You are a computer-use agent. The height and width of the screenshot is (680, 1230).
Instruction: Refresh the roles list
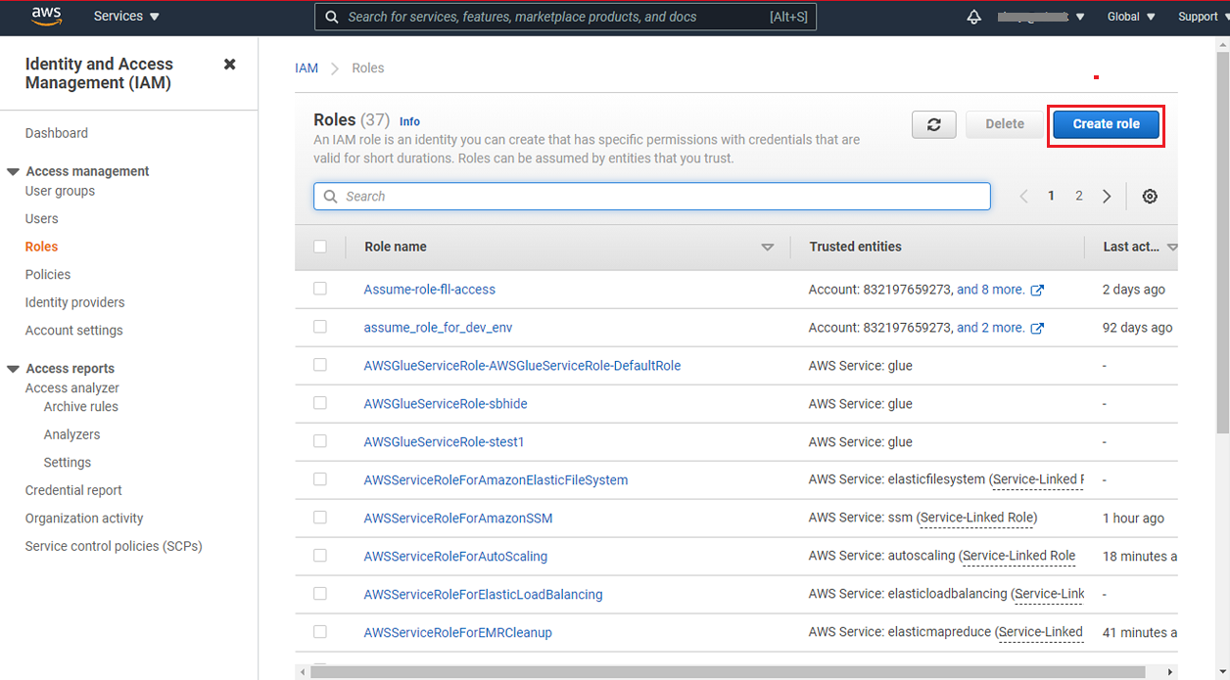pyautogui.click(x=933, y=124)
